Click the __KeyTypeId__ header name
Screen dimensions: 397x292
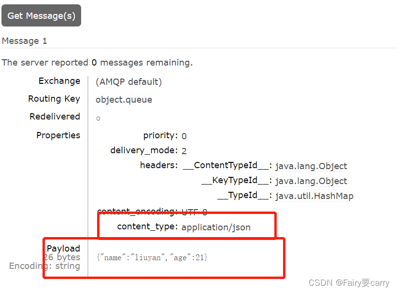[235, 181]
